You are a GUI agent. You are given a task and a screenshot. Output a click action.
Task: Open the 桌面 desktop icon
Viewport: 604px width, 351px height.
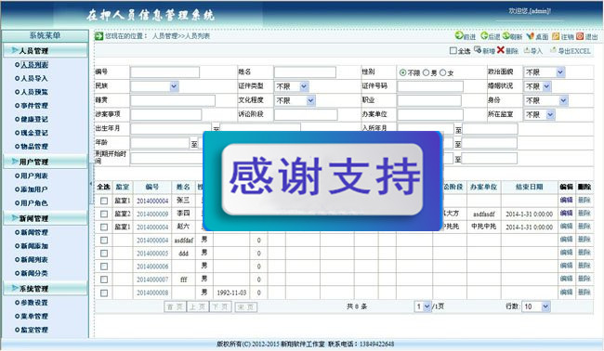coord(531,36)
